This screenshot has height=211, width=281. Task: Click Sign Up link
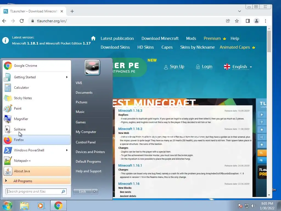(177, 66)
